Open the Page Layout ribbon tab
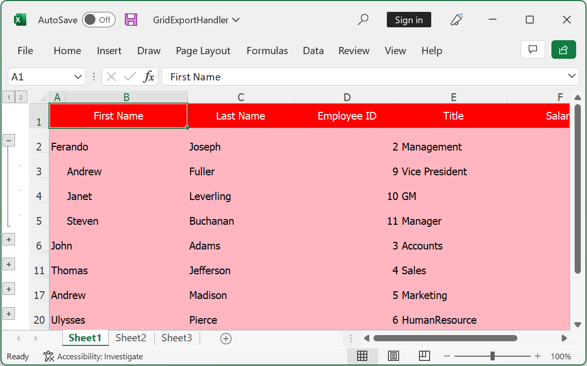 tap(203, 51)
